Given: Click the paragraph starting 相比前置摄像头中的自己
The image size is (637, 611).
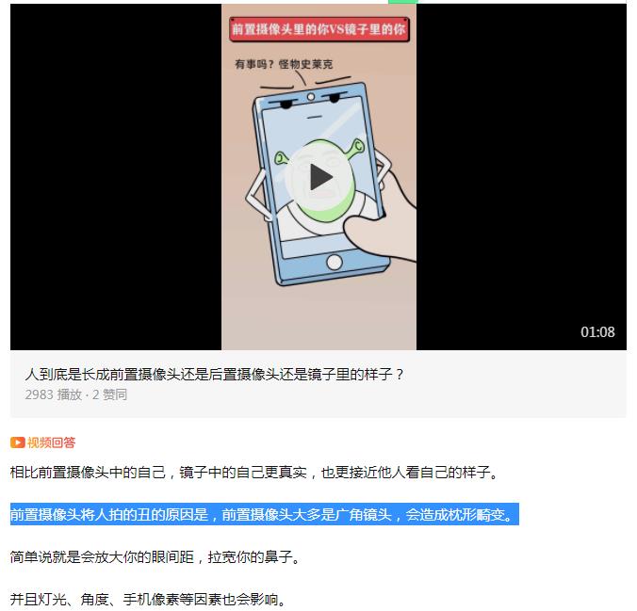Looking at the screenshot, I should click(x=253, y=473).
